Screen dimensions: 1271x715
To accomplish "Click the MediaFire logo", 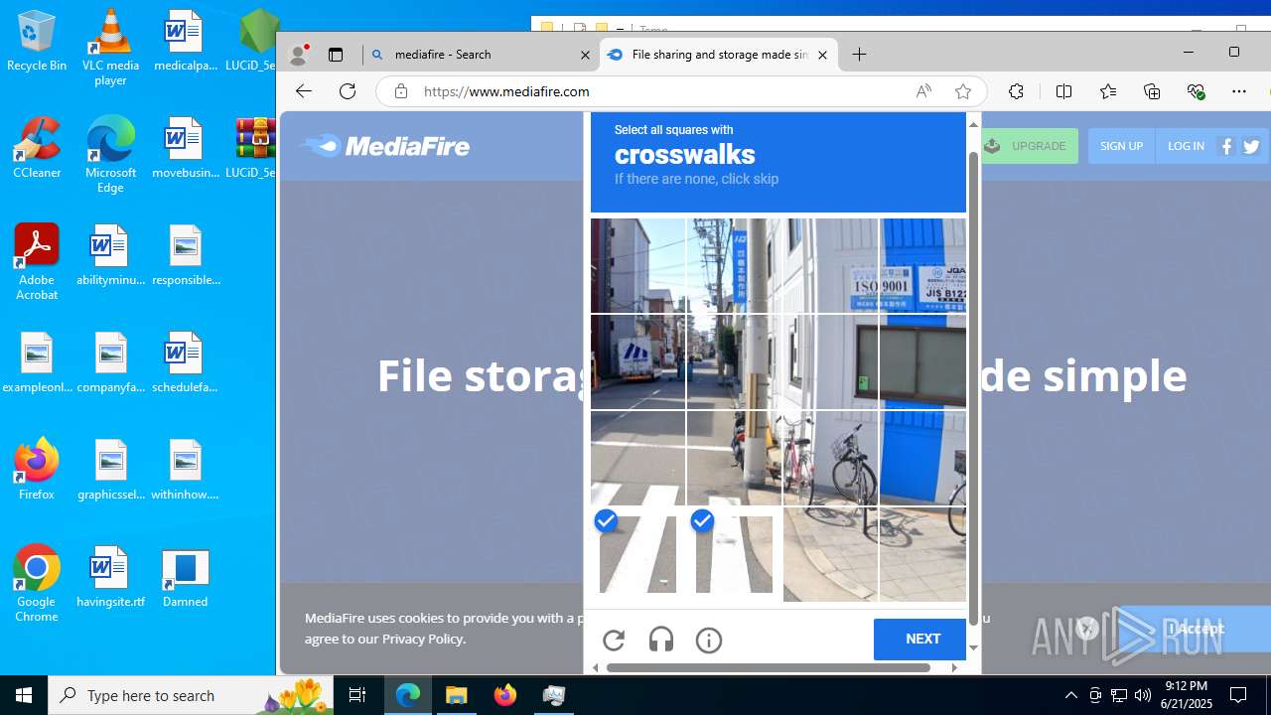I will click(385, 146).
